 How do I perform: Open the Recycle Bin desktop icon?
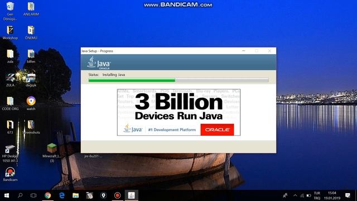[x=10, y=11]
